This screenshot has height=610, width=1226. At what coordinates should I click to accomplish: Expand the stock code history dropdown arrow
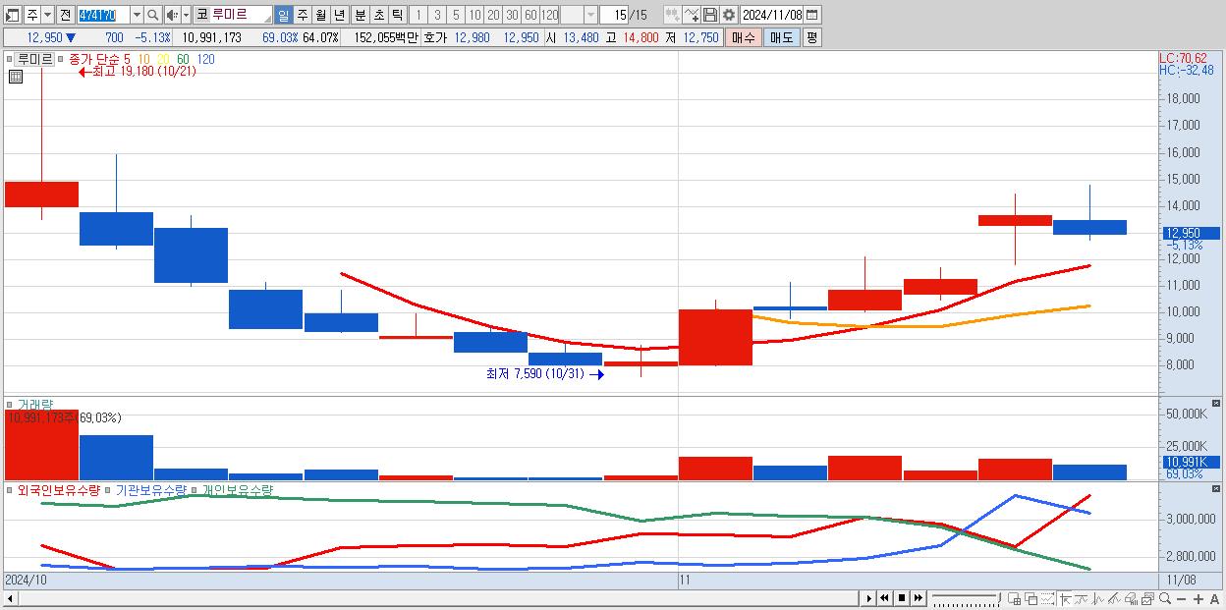click(137, 15)
